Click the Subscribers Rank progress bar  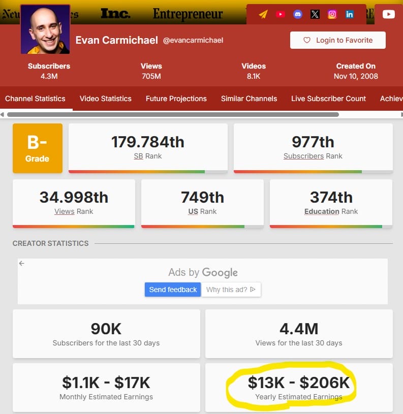313,172
